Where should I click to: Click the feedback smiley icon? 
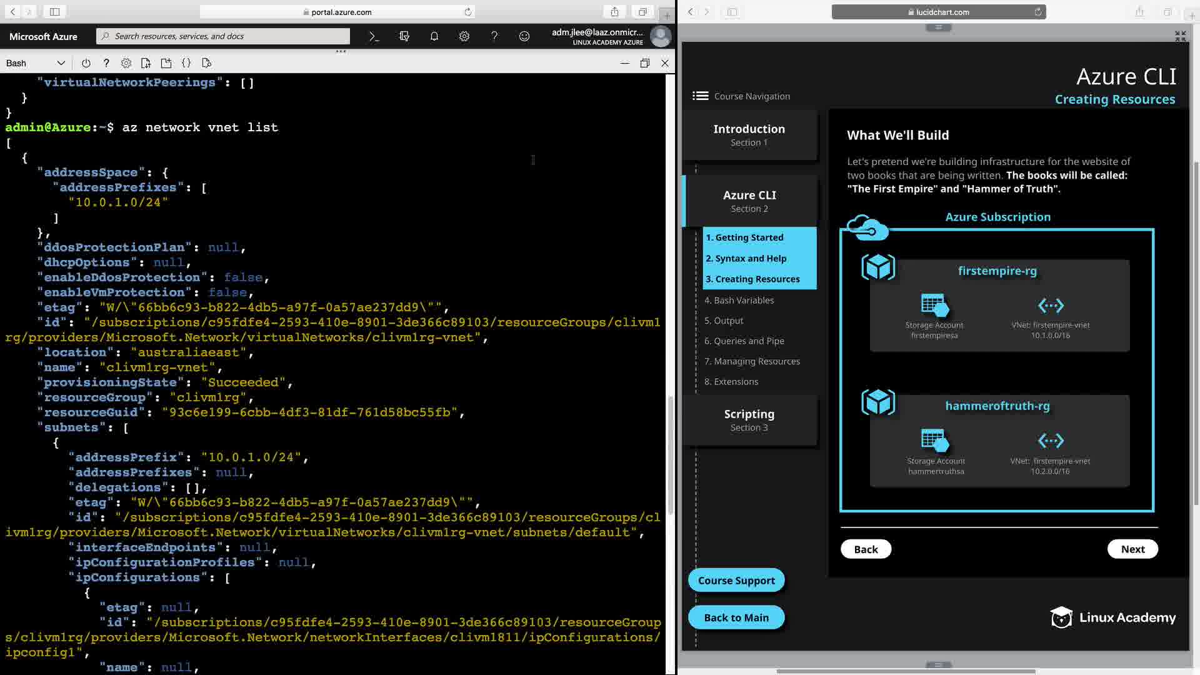coord(524,36)
